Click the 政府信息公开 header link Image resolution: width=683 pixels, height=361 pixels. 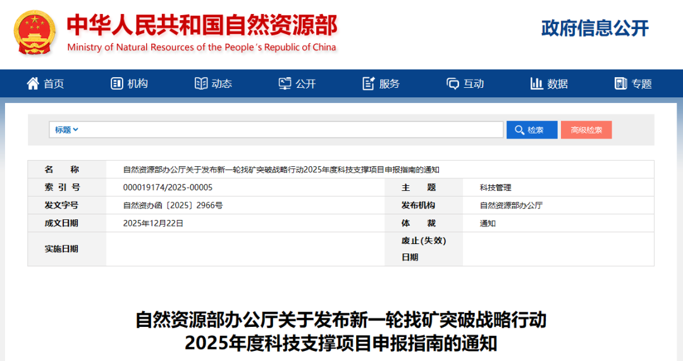click(594, 28)
